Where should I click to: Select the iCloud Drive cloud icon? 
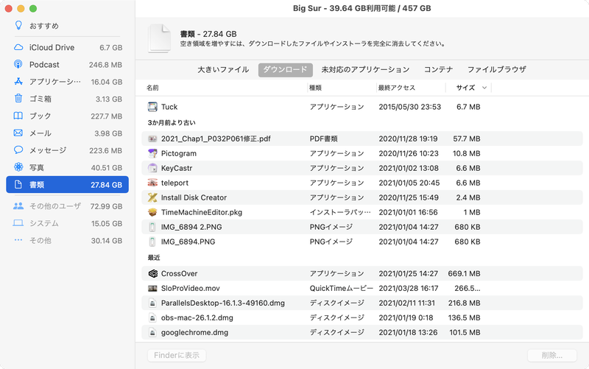(x=18, y=47)
